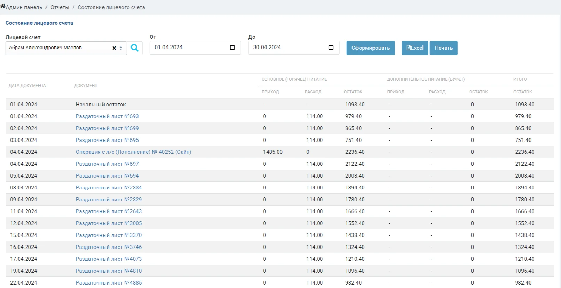561x288 pixels.
Task: Open Отчеты breadcrumb link
Action: 60,7
